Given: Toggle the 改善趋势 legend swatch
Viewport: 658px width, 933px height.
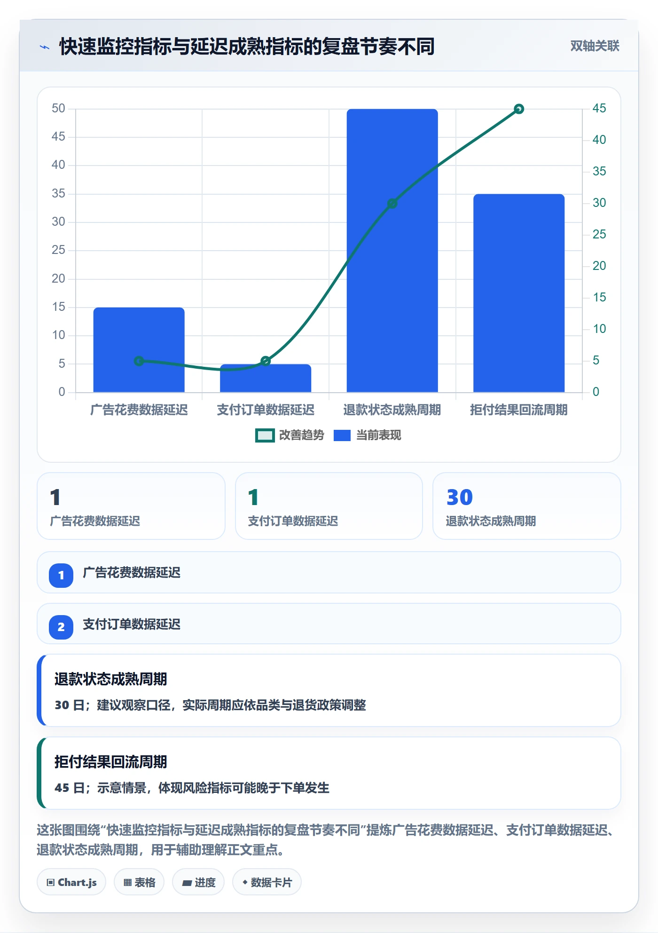Looking at the screenshot, I should (265, 435).
